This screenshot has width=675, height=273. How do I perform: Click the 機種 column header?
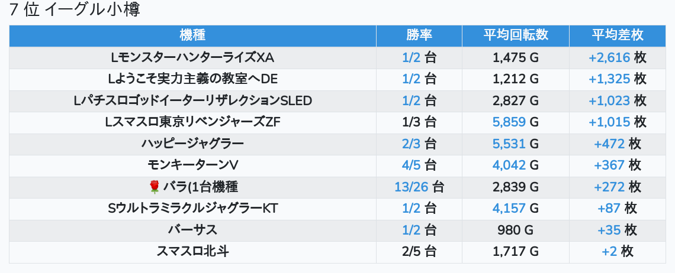pyautogui.click(x=192, y=35)
